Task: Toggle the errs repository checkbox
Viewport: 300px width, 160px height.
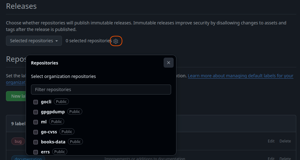Action: (36, 152)
